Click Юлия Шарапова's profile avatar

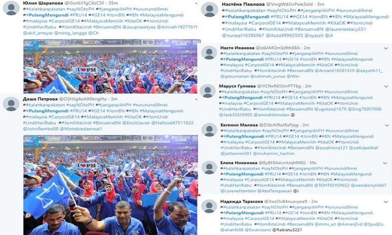(x=11, y=8)
